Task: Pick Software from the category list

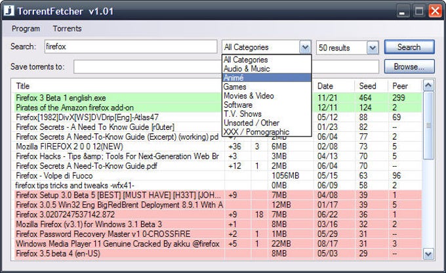Action: pyautogui.click(x=266, y=105)
